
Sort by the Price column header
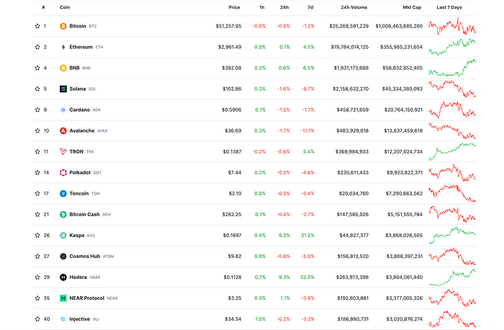[234, 7]
